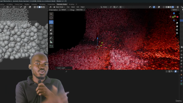The height and width of the screenshot is (103, 183).
Task: Select the Annotate pencil tool
Action: [x=51, y=38]
